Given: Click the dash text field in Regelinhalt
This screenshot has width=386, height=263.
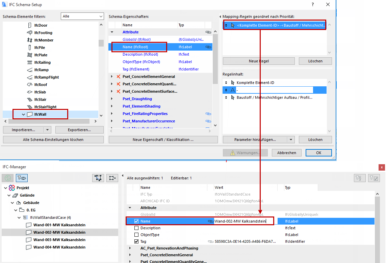Looking at the screenshot, I should coord(275,90).
